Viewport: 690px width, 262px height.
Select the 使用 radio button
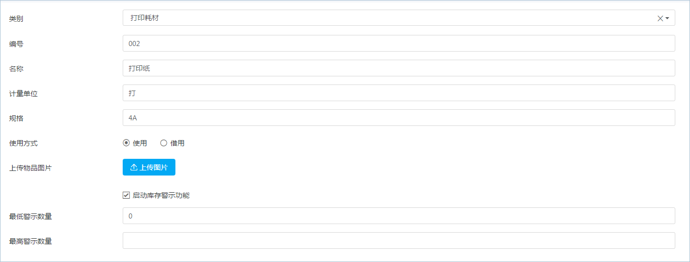126,143
